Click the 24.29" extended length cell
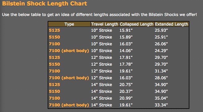 pyautogui.click(x=161, y=51)
